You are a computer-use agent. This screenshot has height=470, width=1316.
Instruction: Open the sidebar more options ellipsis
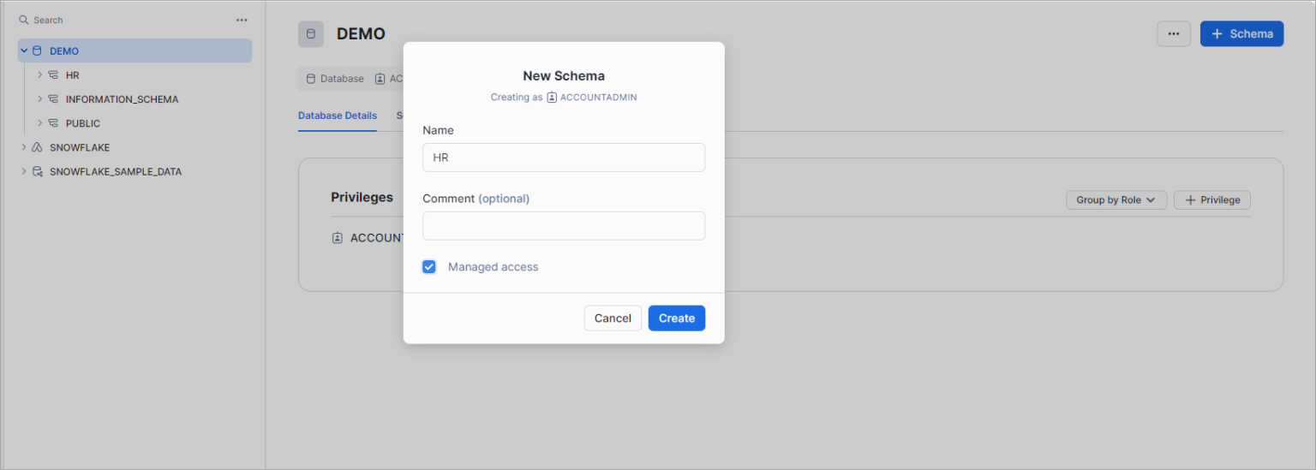pos(242,20)
